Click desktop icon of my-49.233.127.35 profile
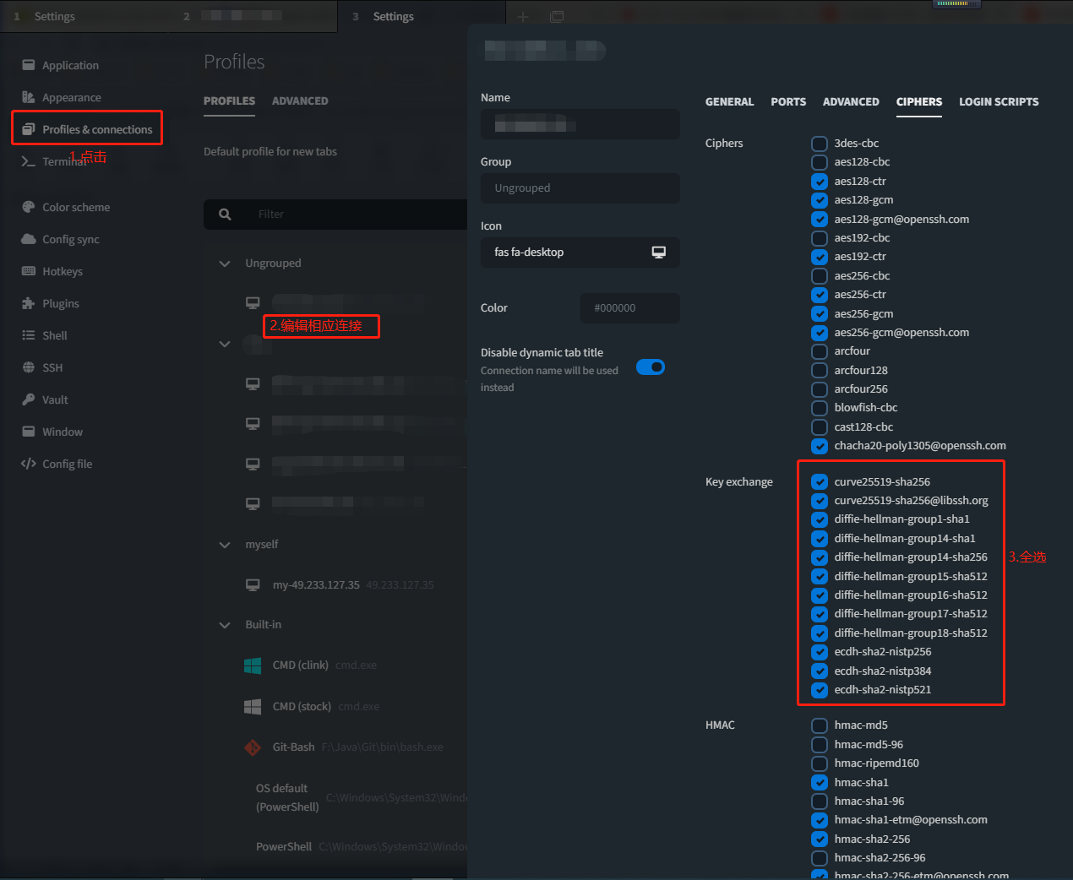The image size is (1073, 880). pyautogui.click(x=253, y=584)
